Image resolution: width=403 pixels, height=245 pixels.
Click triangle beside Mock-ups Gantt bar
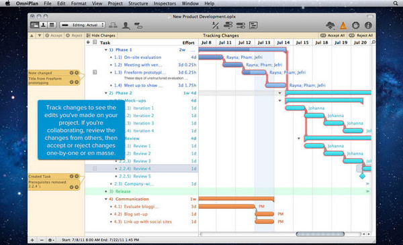point(279,100)
